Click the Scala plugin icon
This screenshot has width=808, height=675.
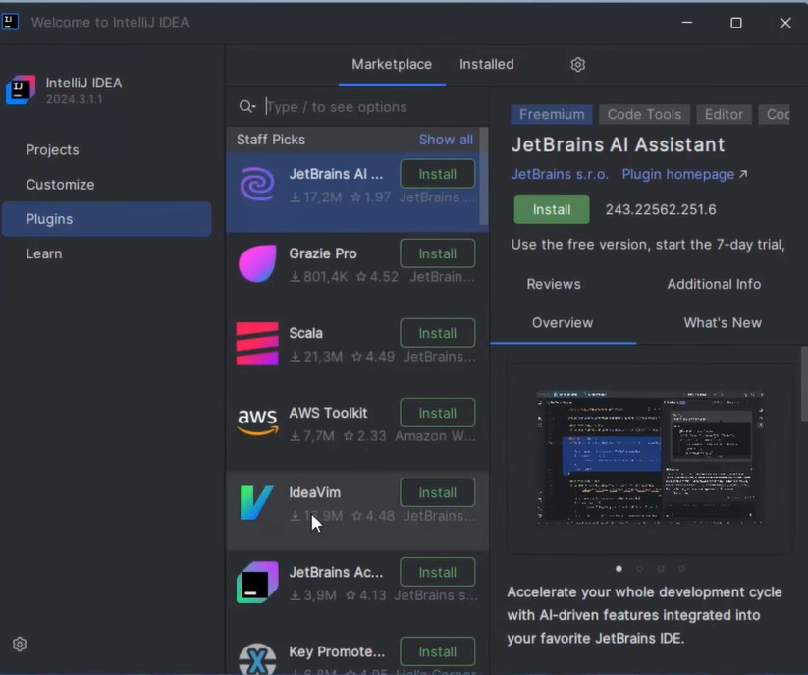[257, 344]
